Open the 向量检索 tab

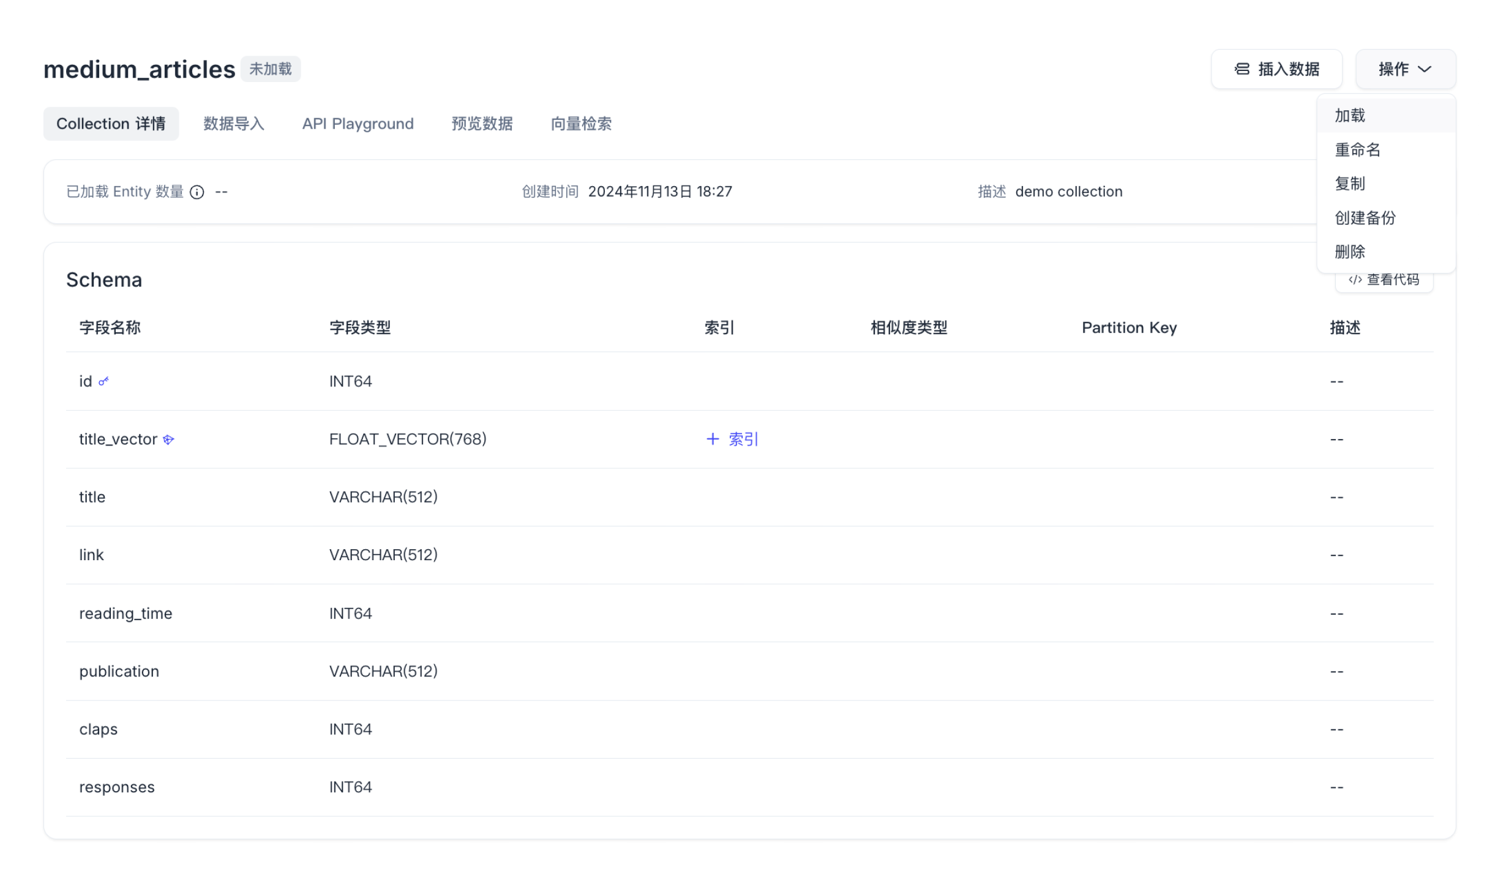tap(581, 124)
